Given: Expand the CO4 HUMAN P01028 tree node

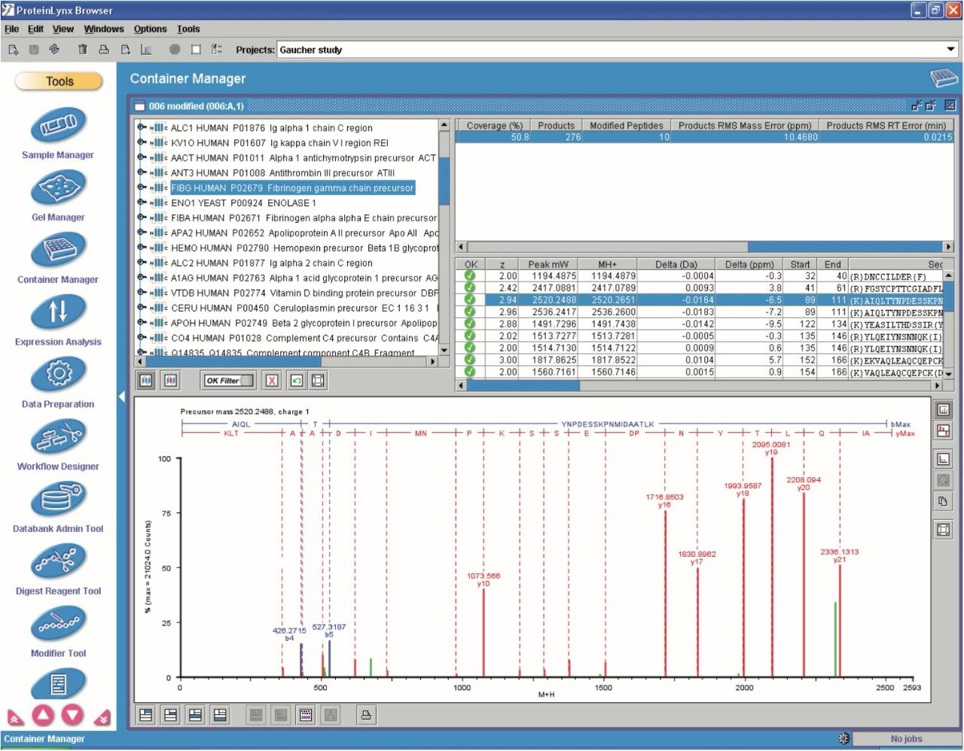Looking at the screenshot, I should [x=142, y=338].
